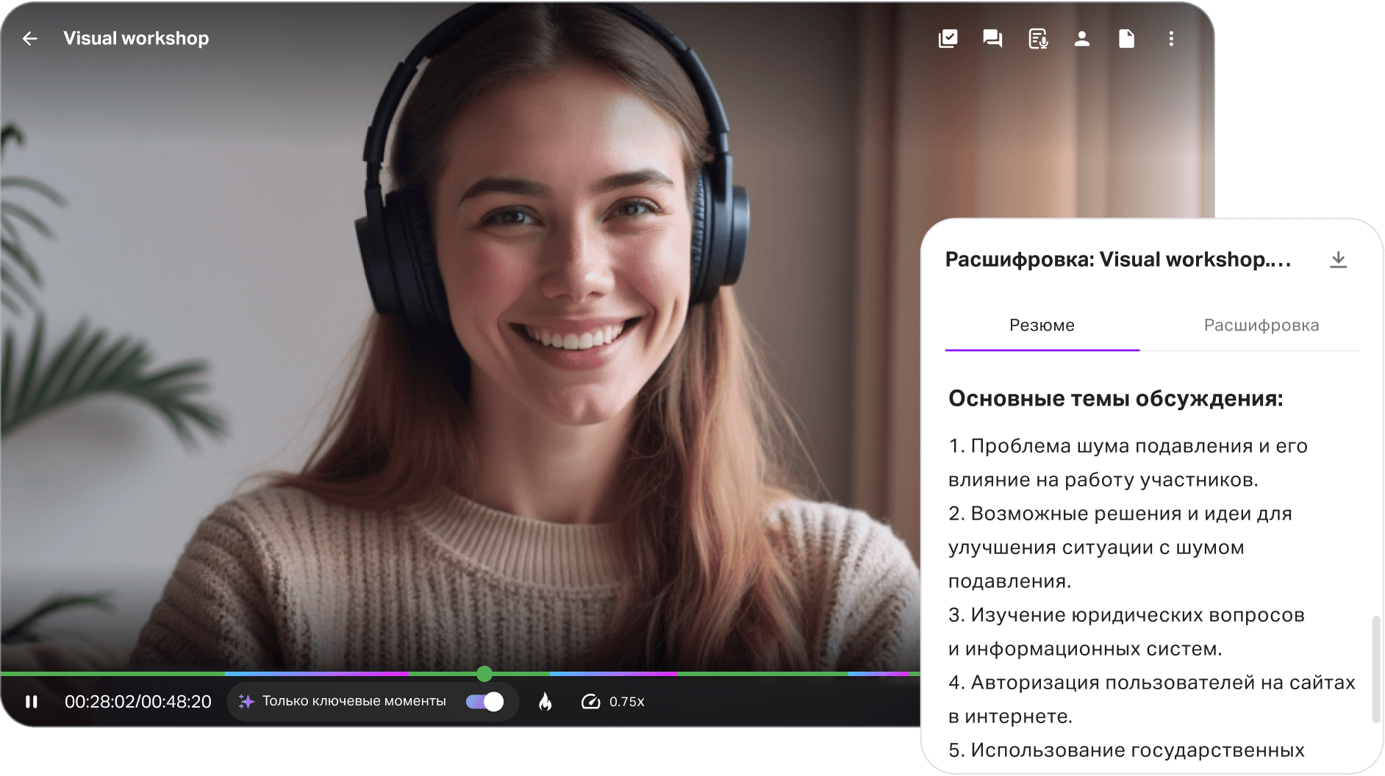Download the transcript using the download icon

pyautogui.click(x=1338, y=260)
